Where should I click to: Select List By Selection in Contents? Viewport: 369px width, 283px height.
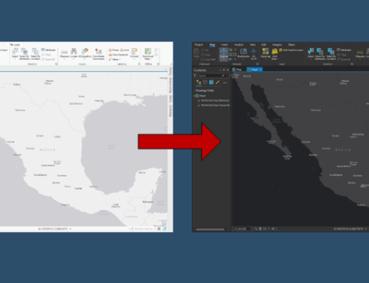click(211, 83)
